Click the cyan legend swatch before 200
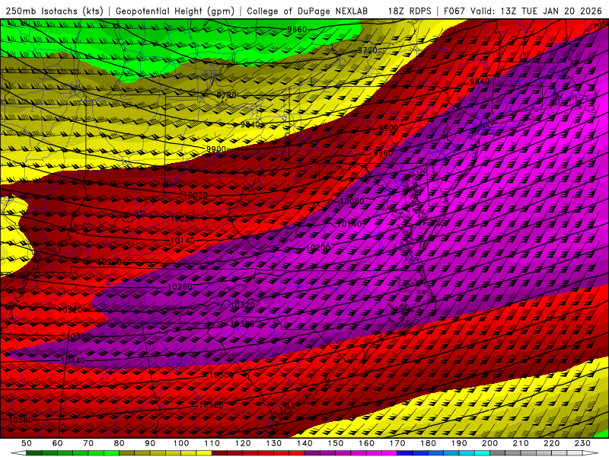Screen dimensions: 609x457 point(482,453)
